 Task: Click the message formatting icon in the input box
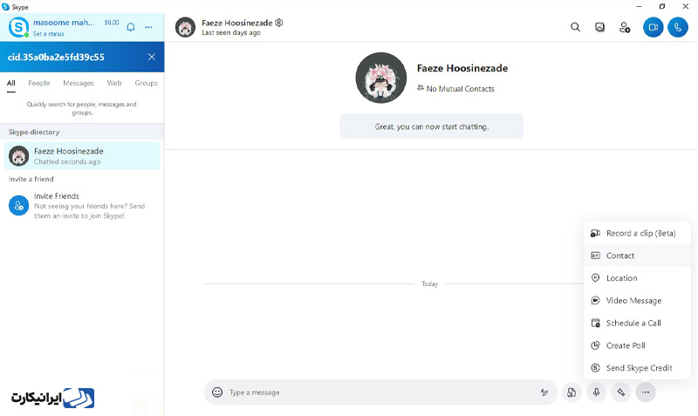point(544,392)
